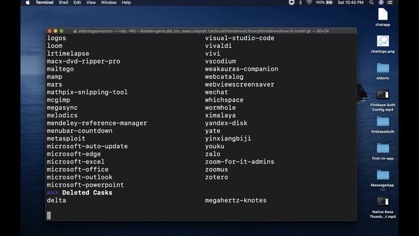The width and height of the screenshot is (419, 236).
Task: Open the Shell menu
Action: pyautogui.click(x=64, y=3)
